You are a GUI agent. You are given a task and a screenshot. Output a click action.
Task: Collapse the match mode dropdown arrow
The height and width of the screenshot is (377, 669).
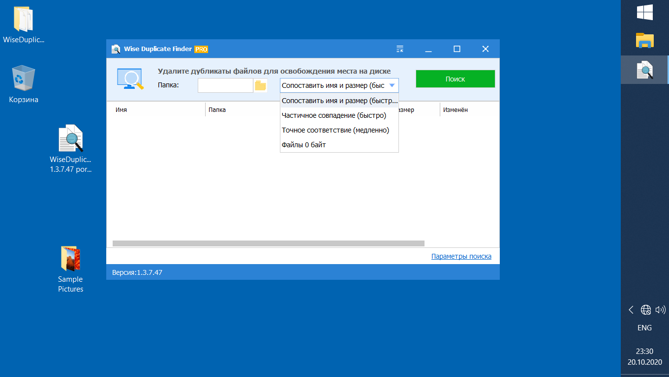click(x=392, y=85)
